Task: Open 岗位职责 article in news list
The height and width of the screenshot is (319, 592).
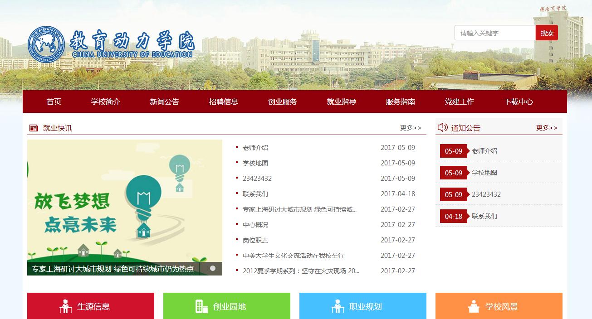Action: point(255,240)
